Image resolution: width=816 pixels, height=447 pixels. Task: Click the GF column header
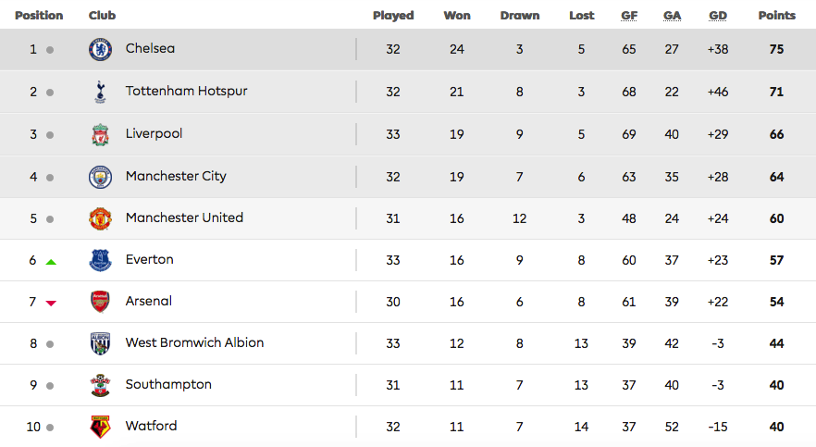(629, 16)
